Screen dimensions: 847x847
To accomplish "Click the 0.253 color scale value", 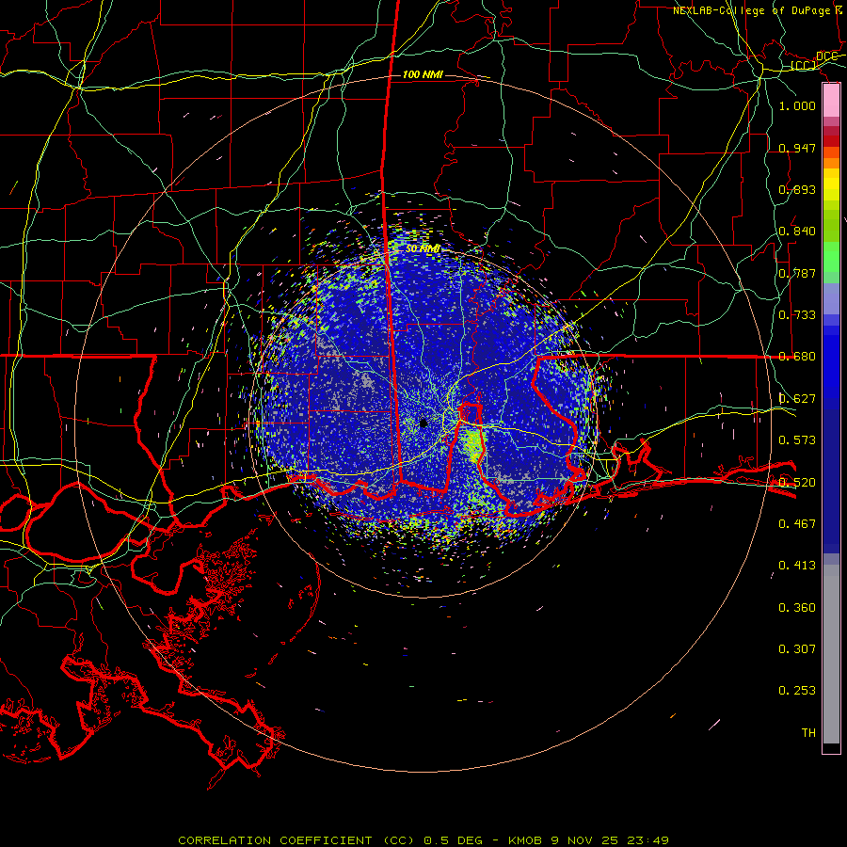I will [x=797, y=691].
